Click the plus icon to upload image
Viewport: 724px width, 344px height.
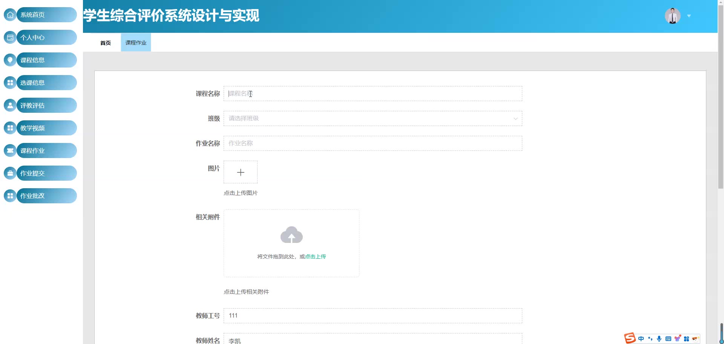click(241, 172)
